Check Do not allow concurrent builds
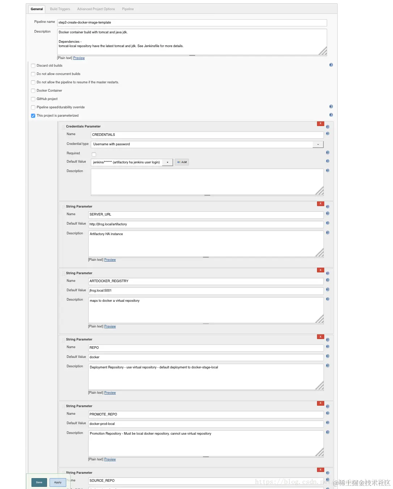The width and height of the screenshot is (393, 489). [x=33, y=74]
